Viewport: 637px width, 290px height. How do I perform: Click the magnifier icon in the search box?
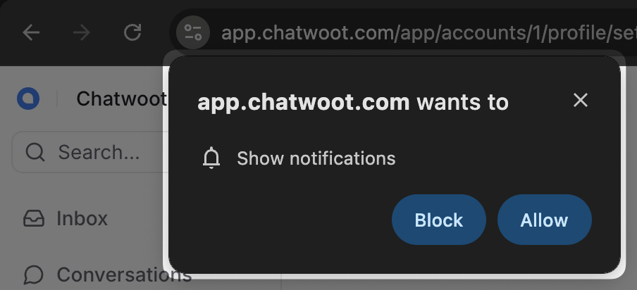35,153
